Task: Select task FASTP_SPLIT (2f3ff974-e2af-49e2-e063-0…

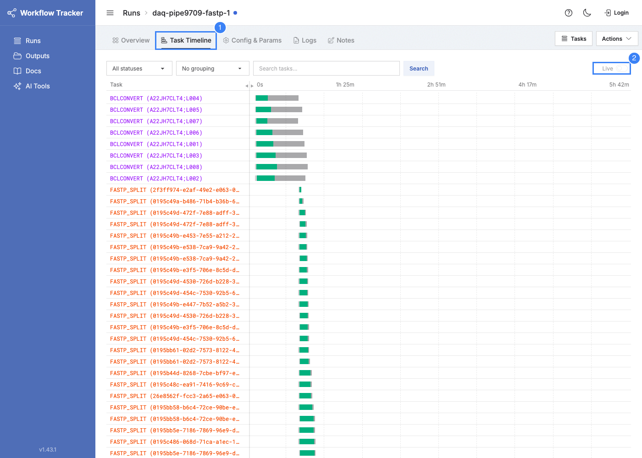Action: pos(175,190)
